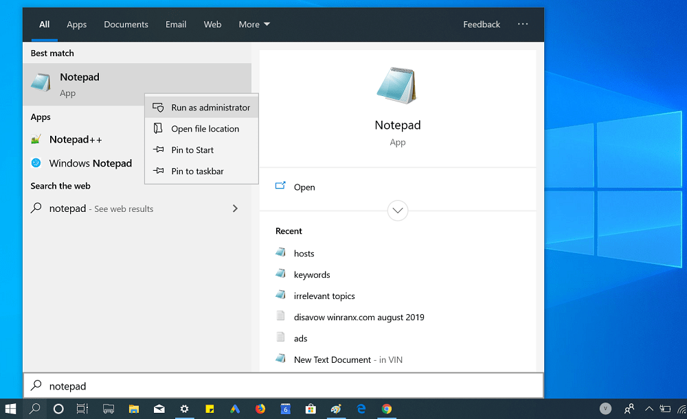The image size is (687, 419).
Task: Click the large Notepad icon in preview pane
Action: pyautogui.click(x=397, y=85)
